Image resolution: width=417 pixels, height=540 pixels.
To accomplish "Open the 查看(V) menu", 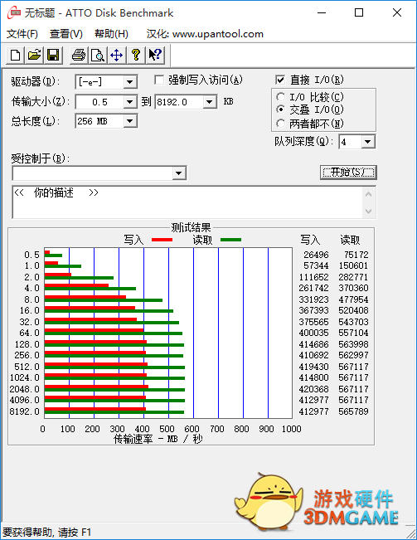I will [66, 34].
